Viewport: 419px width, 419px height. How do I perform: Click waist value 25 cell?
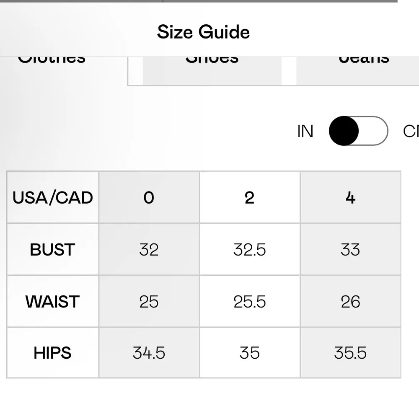(x=149, y=302)
